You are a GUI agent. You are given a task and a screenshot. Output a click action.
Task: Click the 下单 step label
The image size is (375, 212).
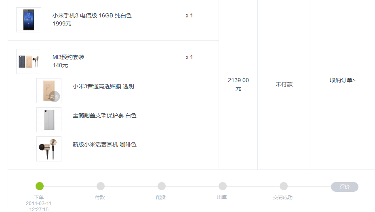pos(39,197)
